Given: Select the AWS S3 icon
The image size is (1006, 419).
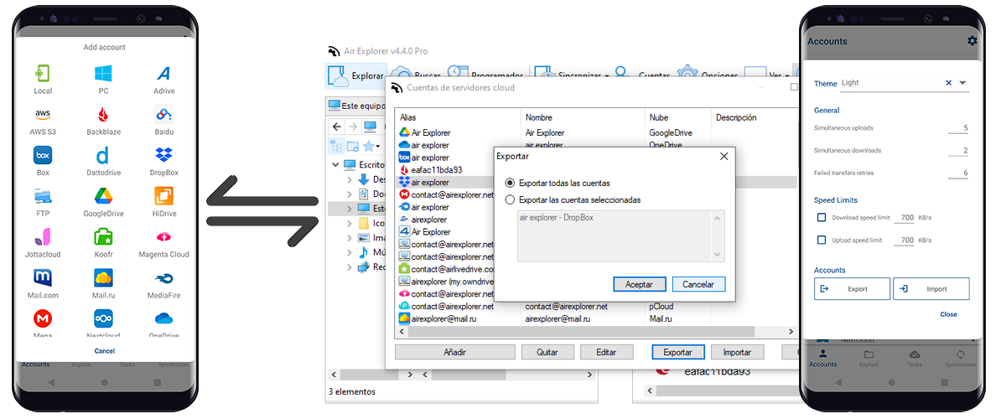Looking at the screenshot, I should [43, 114].
